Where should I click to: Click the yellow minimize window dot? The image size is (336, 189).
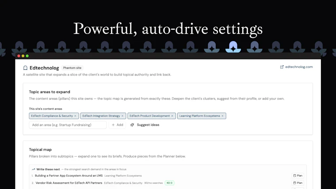[23, 56]
